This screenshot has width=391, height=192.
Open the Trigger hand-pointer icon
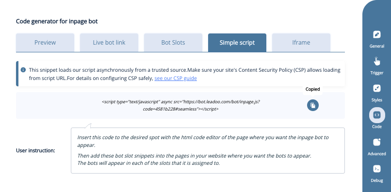click(377, 61)
